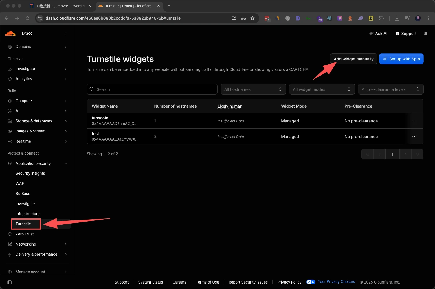Open Privacy Policy footer link
The height and width of the screenshot is (289, 435).
(x=289, y=282)
